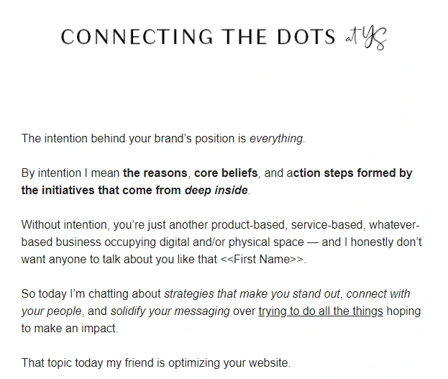This screenshot has width=448, height=379.
Task: Click the handwritten 'at YS' script logo
Action: click(366, 38)
